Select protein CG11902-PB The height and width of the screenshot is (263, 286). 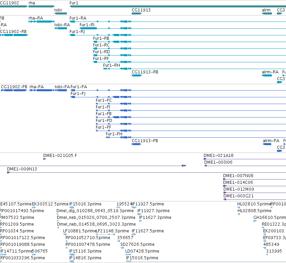(14, 87)
